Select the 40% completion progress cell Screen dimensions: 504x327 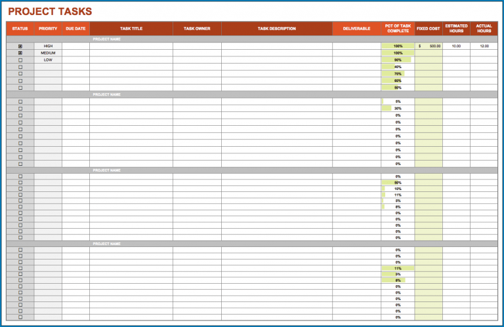[398, 67]
